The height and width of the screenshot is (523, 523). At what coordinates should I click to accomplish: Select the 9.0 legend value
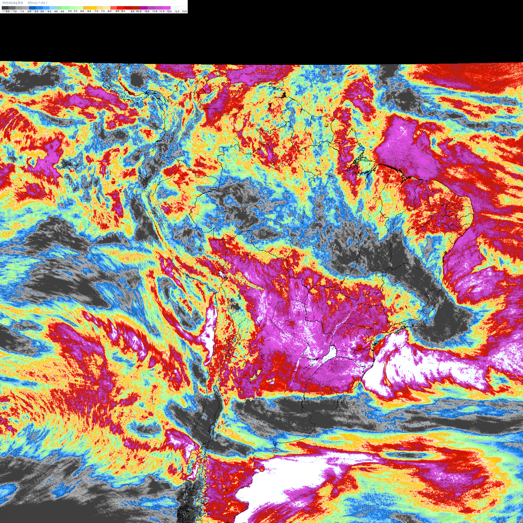point(123,11)
